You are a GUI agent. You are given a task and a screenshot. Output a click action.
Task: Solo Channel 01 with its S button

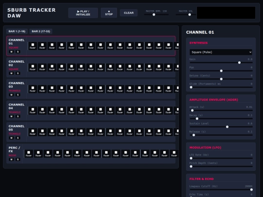coord(18,52)
